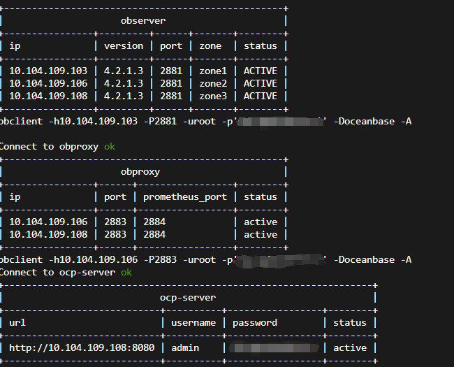Click the 'prometheus_port' column header
454x367 pixels.
pos(185,197)
